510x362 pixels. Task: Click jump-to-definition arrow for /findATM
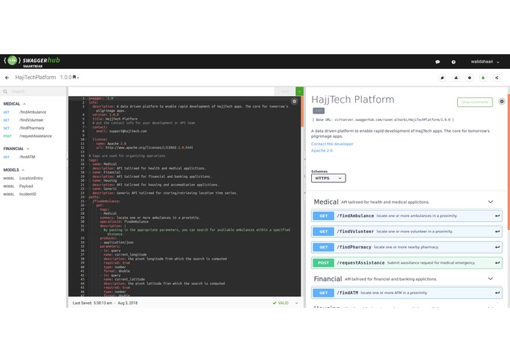coord(498,292)
